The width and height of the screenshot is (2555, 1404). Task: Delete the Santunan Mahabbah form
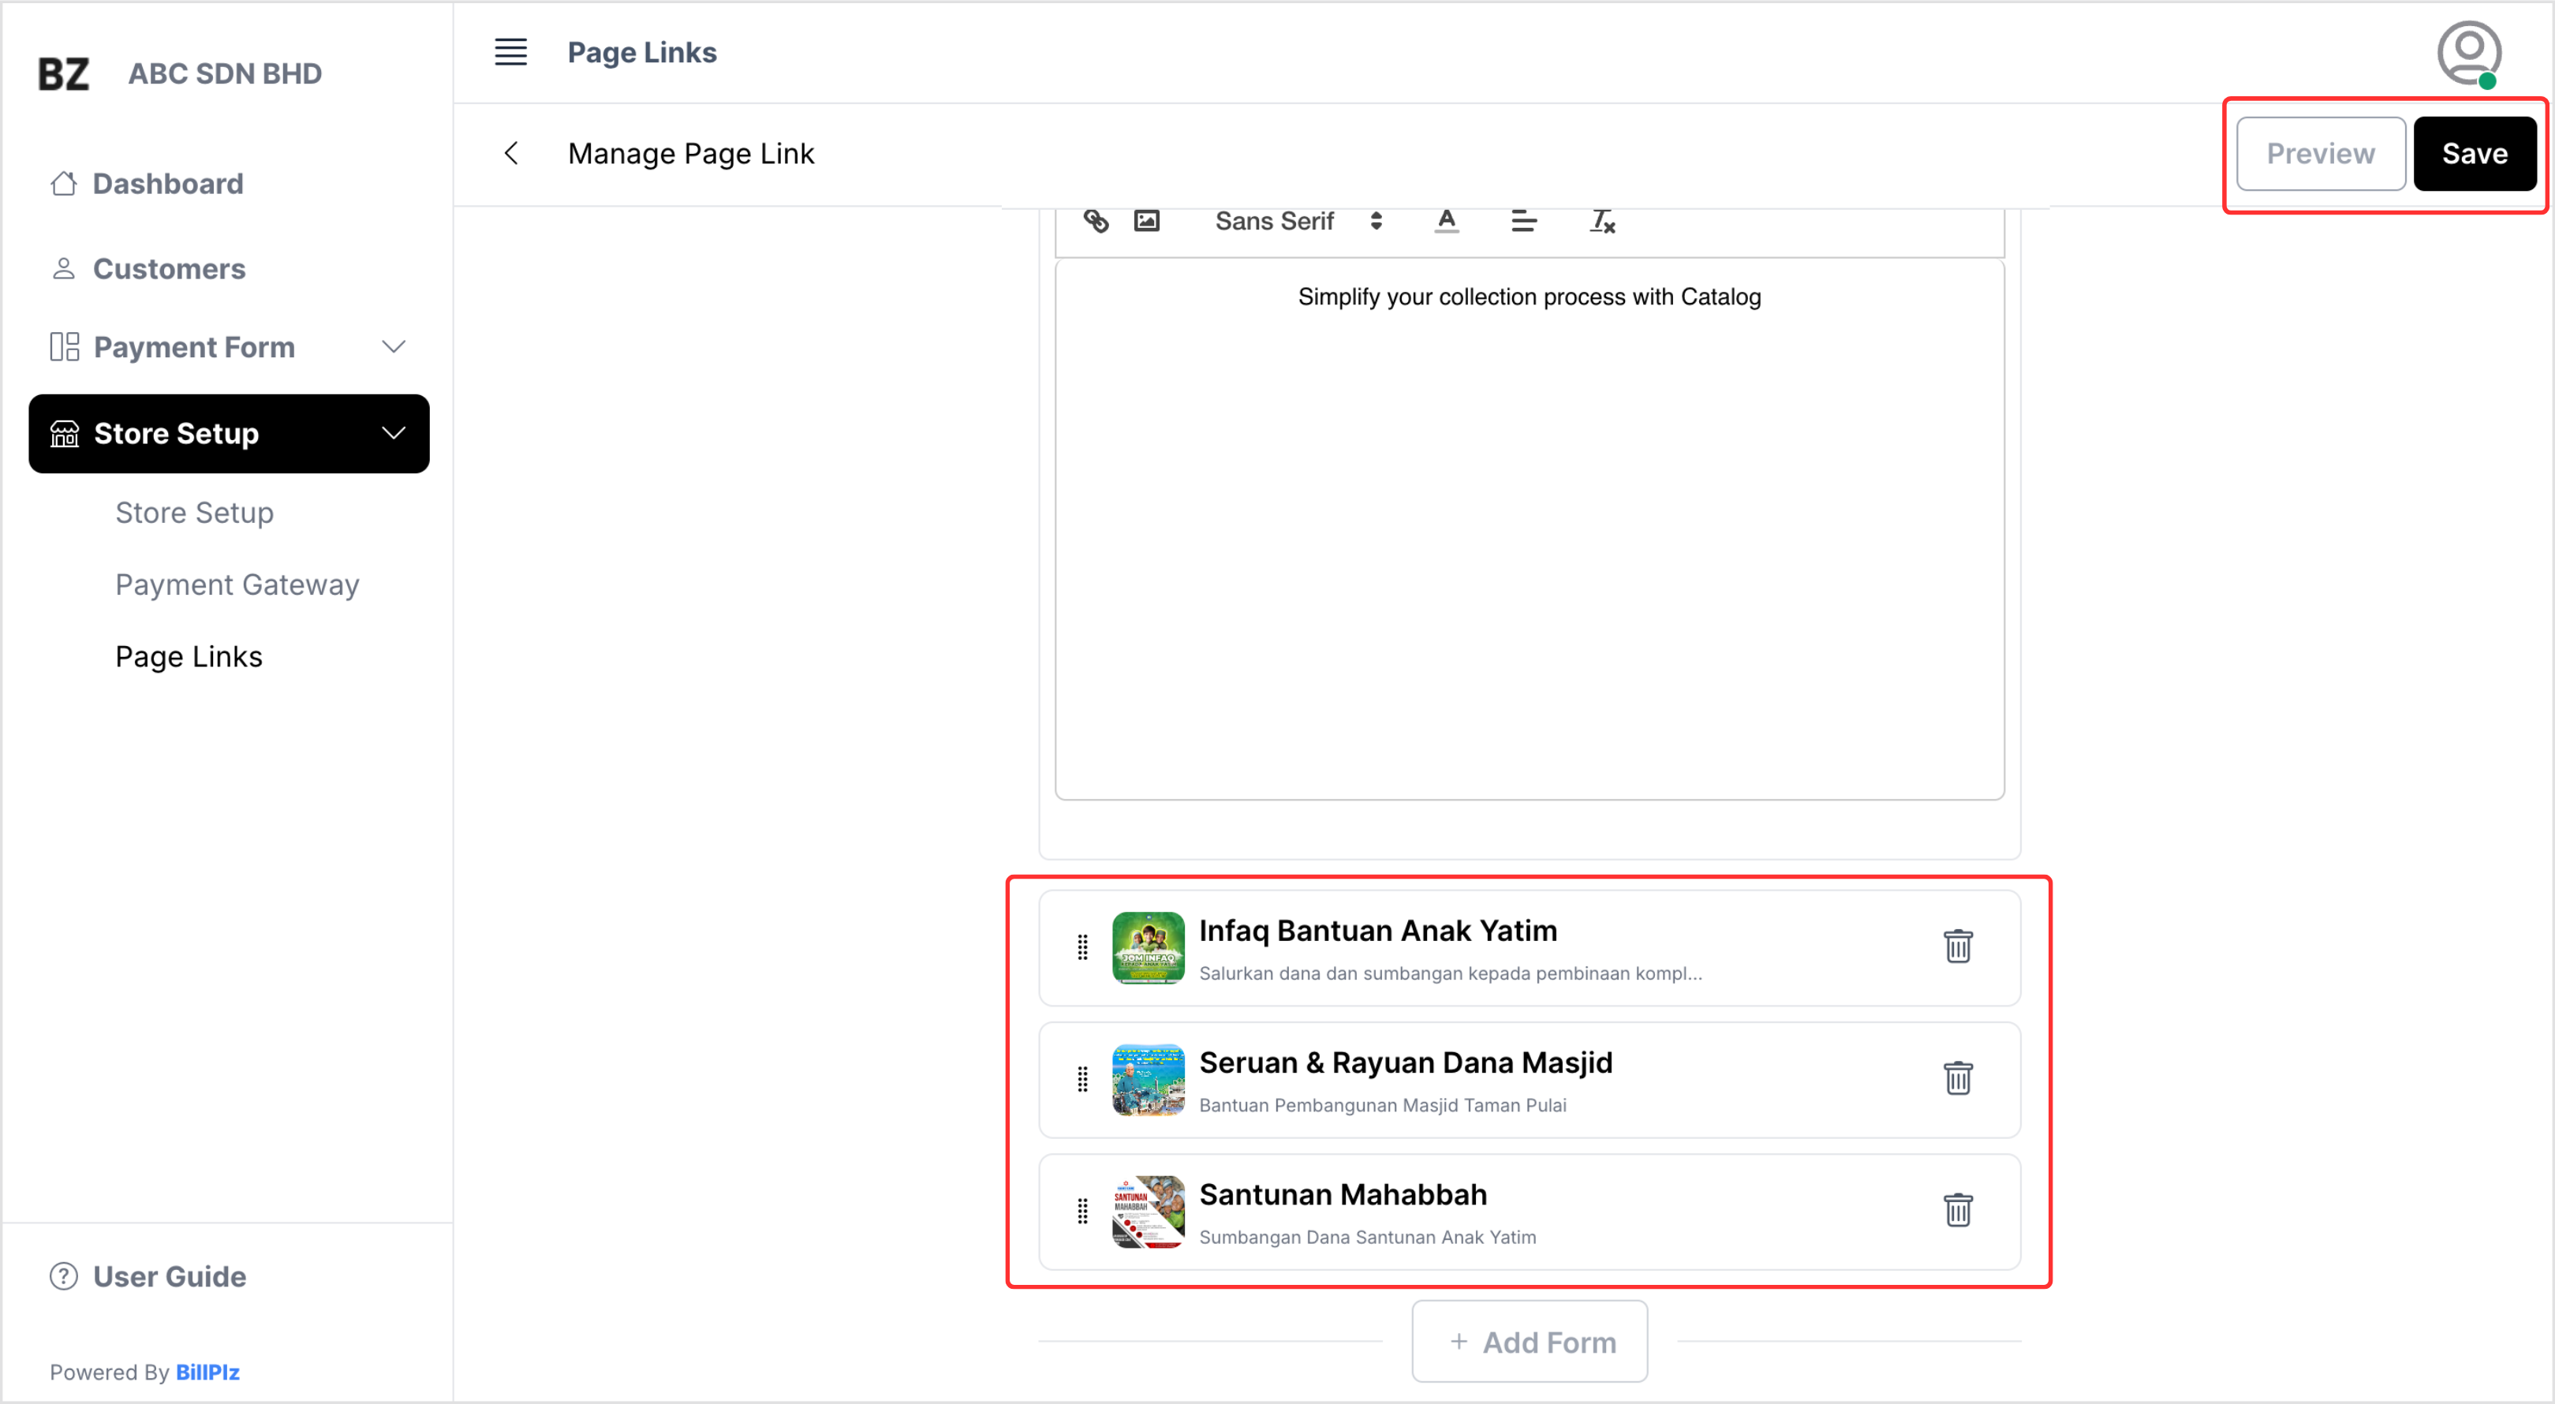click(x=1957, y=1210)
